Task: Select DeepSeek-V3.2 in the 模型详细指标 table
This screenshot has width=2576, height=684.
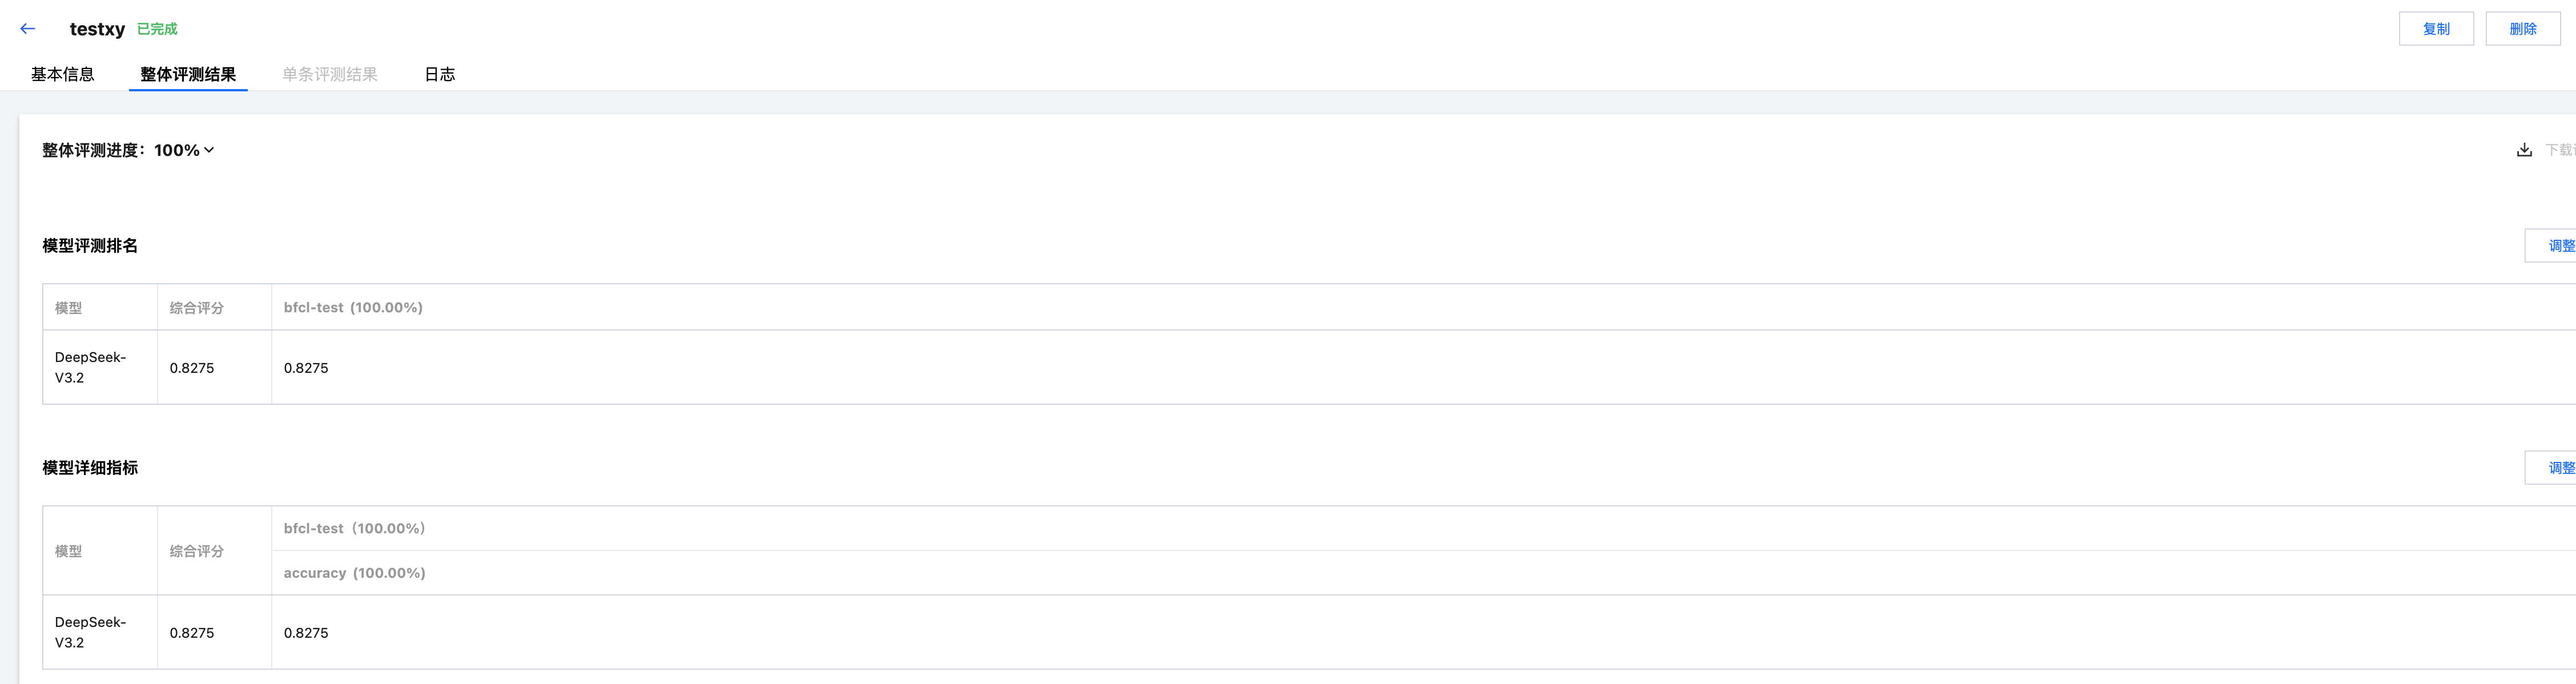Action: tap(90, 632)
